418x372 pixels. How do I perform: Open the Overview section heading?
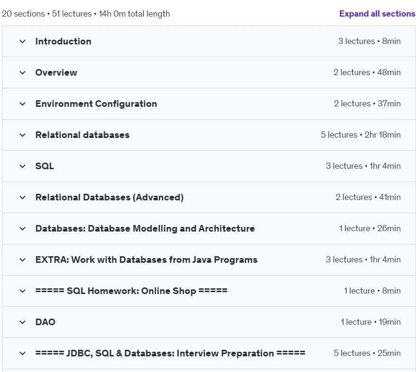coord(56,72)
